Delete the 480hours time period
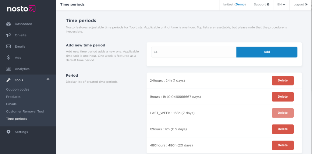Image resolution: width=312 pixels, height=154 pixels. [282, 145]
